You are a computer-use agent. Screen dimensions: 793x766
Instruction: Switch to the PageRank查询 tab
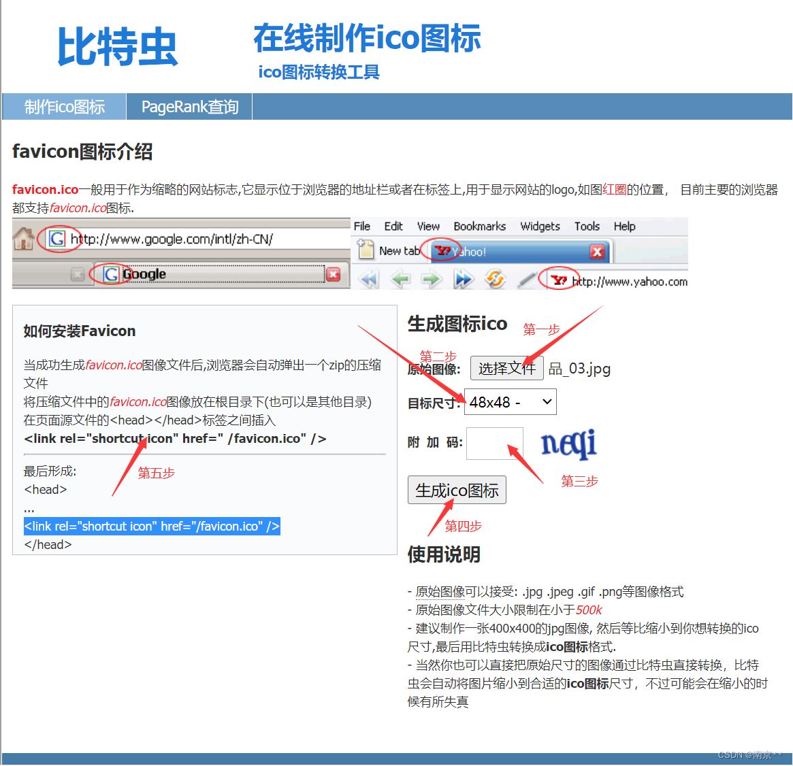pyautogui.click(x=189, y=106)
